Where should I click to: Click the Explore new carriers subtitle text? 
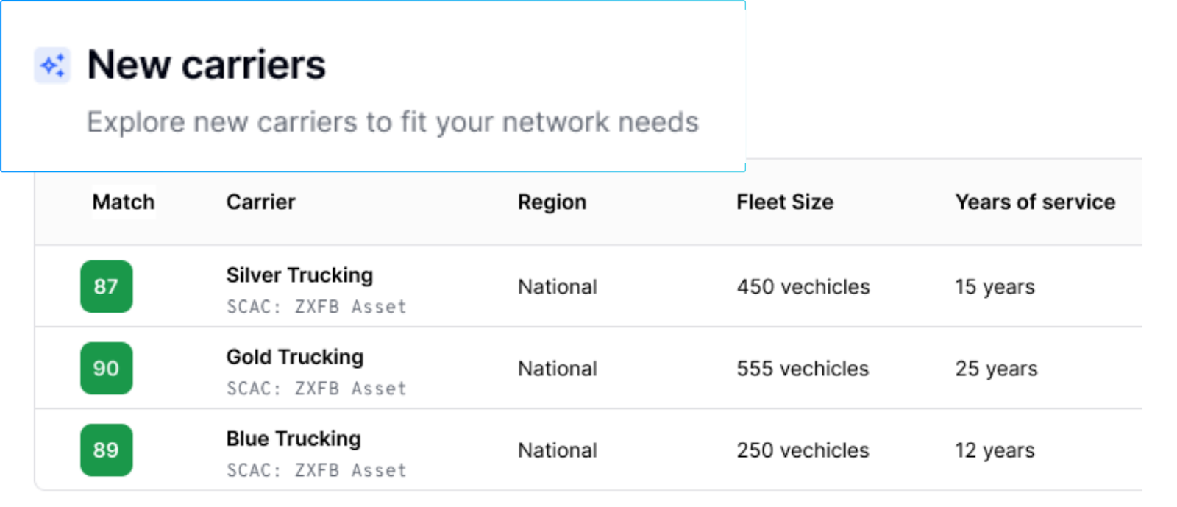point(393,122)
